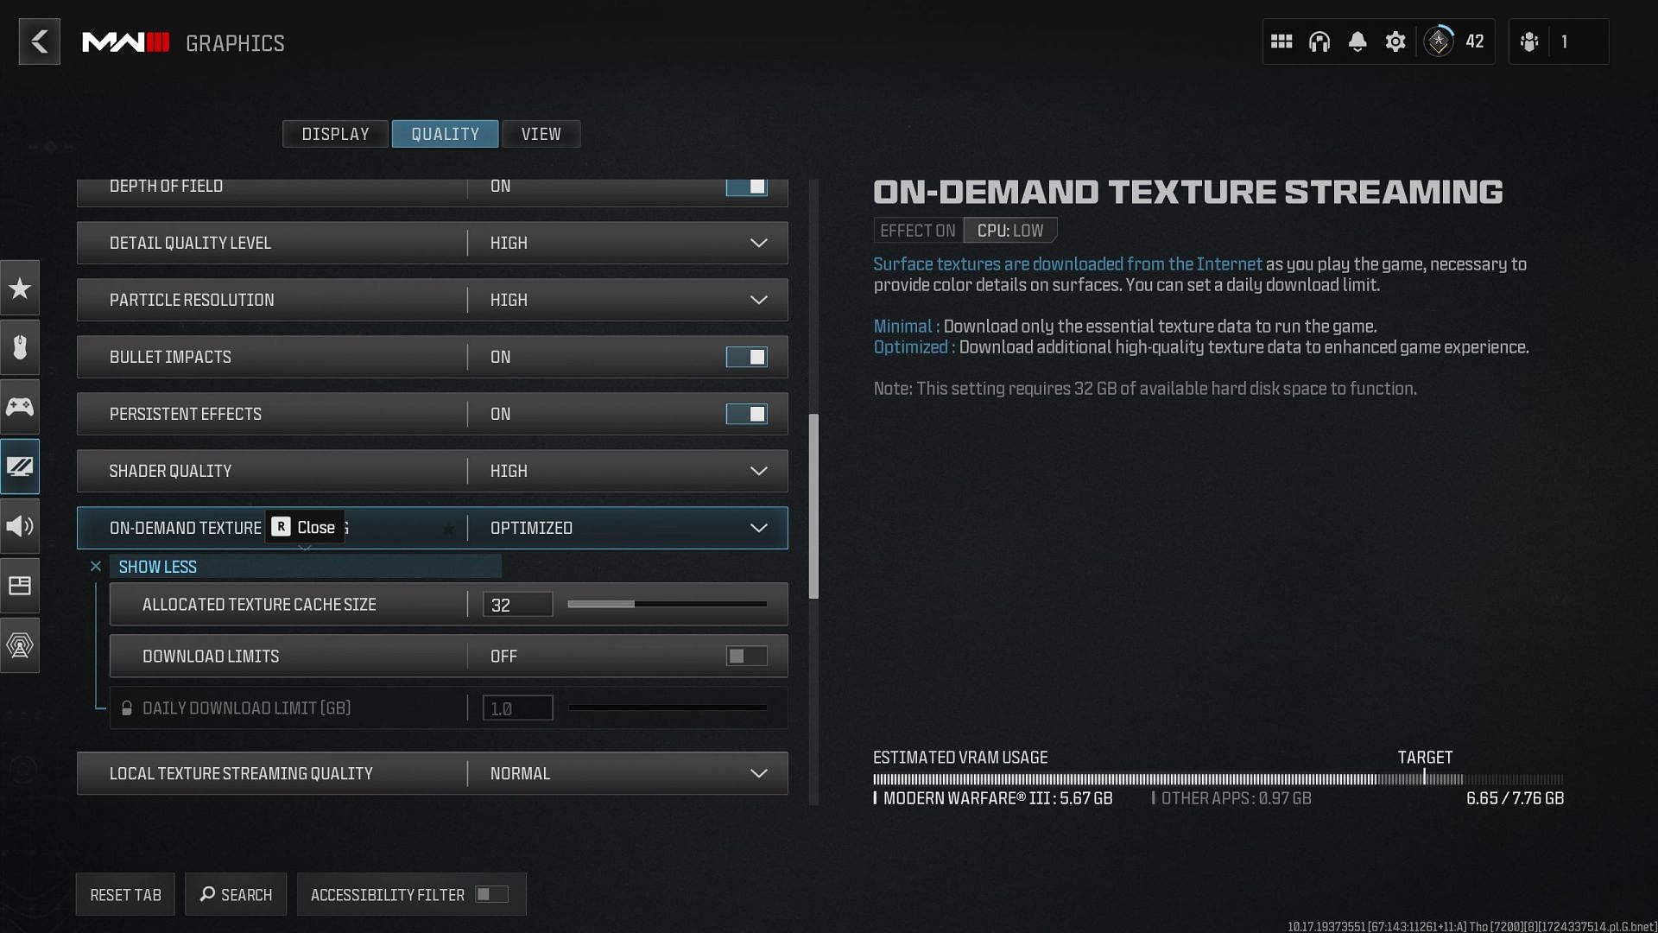
Task: Click Show Less expander to collapse section
Action: point(158,566)
